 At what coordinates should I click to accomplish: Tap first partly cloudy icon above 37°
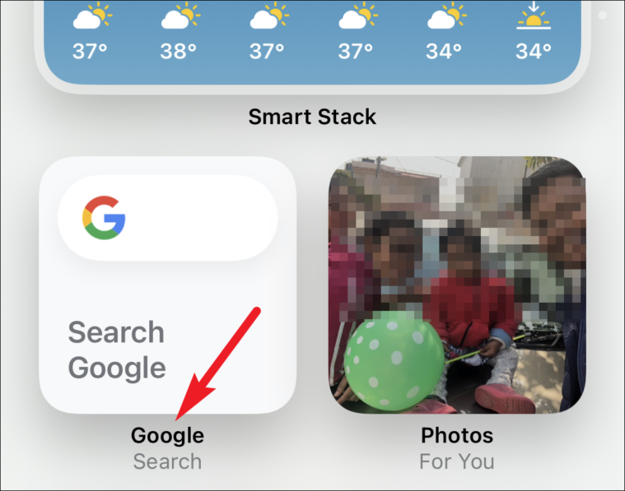click(x=92, y=15)
